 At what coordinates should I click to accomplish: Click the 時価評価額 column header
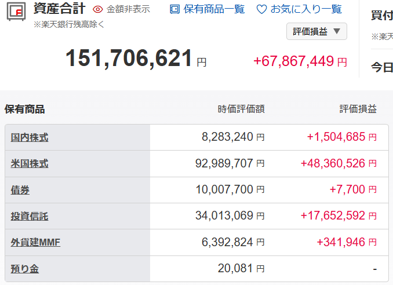point(241,109)
